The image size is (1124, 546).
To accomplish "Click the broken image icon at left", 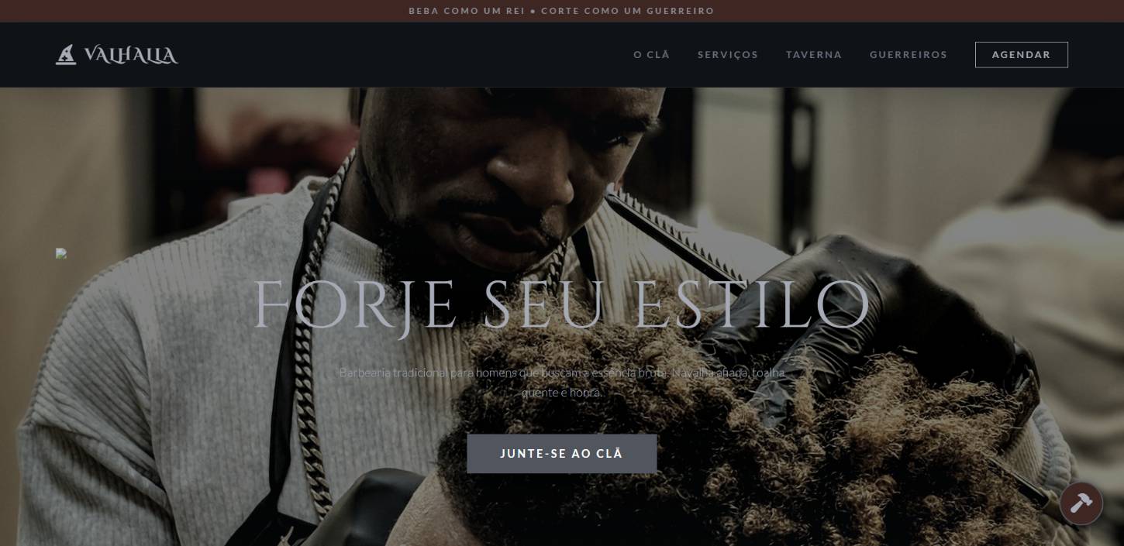I will click(61, 253).
